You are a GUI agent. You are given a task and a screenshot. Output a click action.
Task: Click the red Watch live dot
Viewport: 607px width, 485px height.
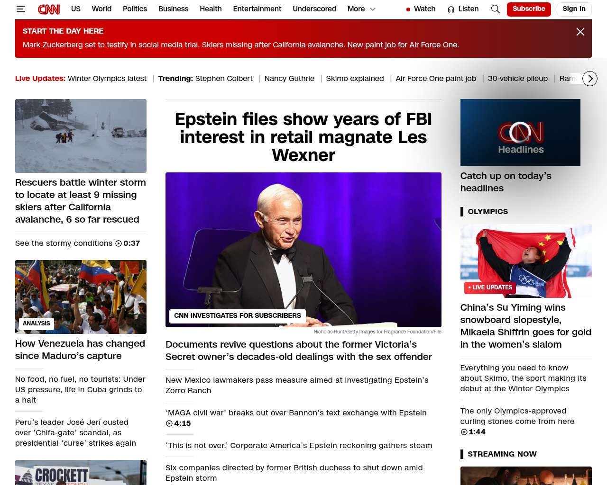tap(408, 9)
